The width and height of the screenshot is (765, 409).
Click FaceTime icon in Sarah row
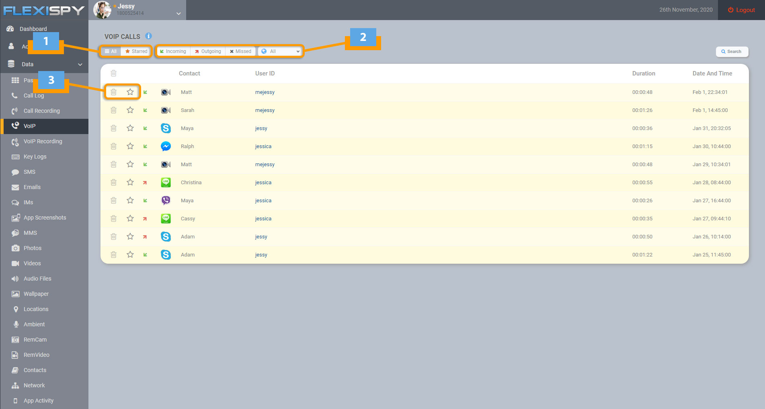(x=166, y=110)
